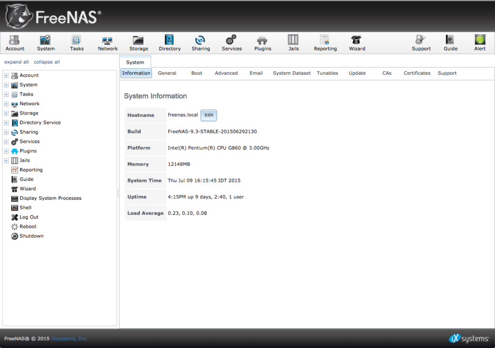Image resolution: width=495 pixels, height=348 pixels.
Task: Click the Edit button next to hostname
Action: pyautogui.click(x=208, y=115)
